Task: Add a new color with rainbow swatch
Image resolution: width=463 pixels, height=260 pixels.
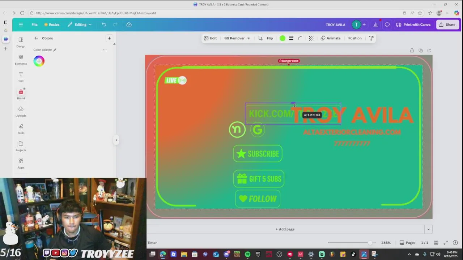Action: (x=39, y=61)
